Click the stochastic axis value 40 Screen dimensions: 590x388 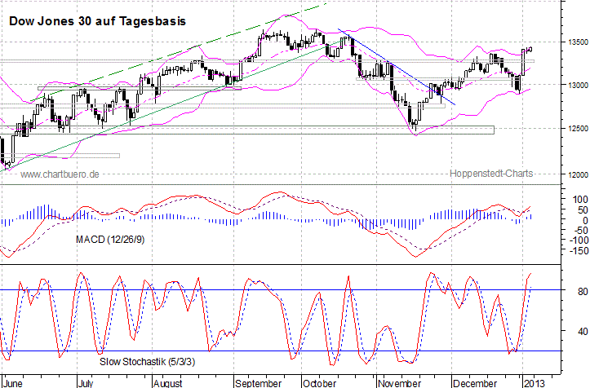[583, 332]
